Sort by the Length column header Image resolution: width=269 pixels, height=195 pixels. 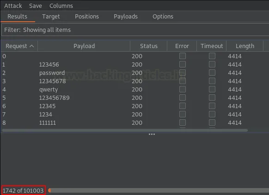click(245, 46)
